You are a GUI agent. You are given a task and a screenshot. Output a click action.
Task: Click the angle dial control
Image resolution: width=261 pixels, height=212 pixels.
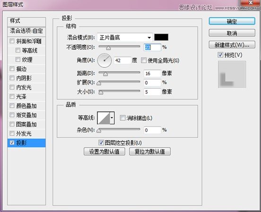coord(104,60)
